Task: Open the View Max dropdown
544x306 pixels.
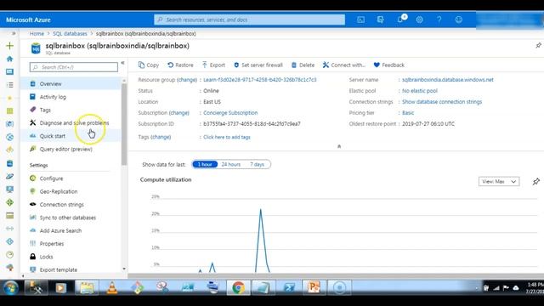Action: click(499, 181)
